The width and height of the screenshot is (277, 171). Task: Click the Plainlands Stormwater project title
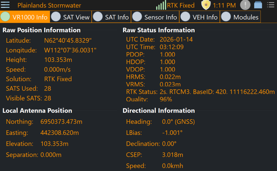click(49, 5)
